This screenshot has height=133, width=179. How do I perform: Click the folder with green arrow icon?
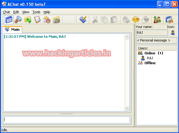28,20
